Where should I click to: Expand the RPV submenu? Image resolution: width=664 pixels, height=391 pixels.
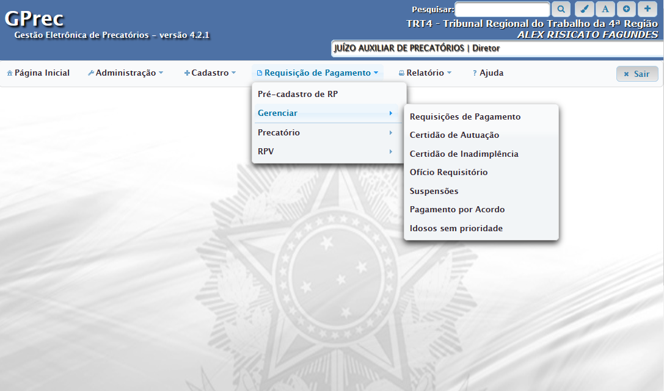pos(326,151)
